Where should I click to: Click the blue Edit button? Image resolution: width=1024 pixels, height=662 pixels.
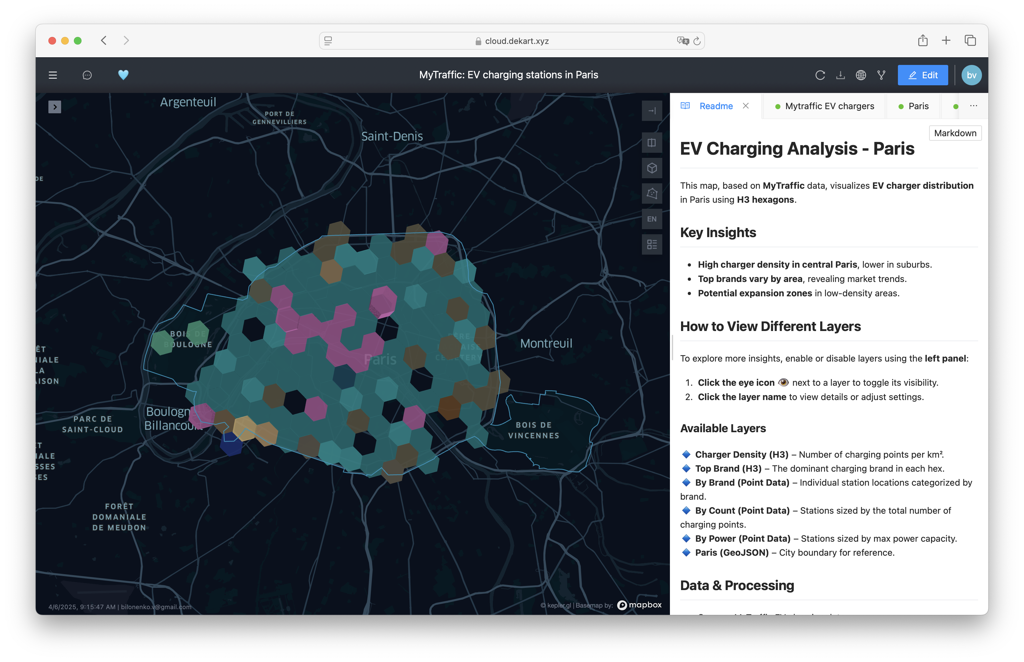tap(922, 75)
